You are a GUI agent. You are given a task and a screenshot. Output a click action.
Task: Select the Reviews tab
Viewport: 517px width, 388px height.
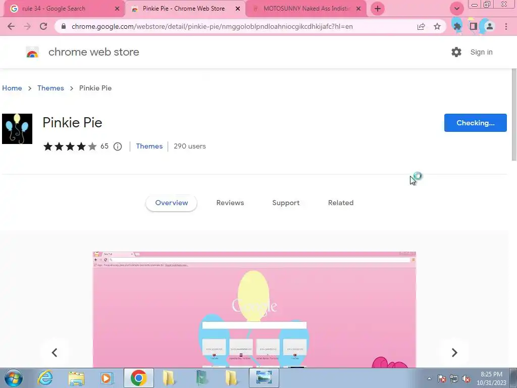[x=230, y=203]
